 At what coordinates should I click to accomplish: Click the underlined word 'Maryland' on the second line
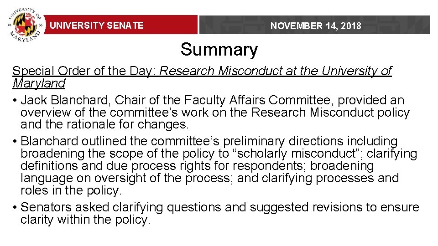[39, 83]
